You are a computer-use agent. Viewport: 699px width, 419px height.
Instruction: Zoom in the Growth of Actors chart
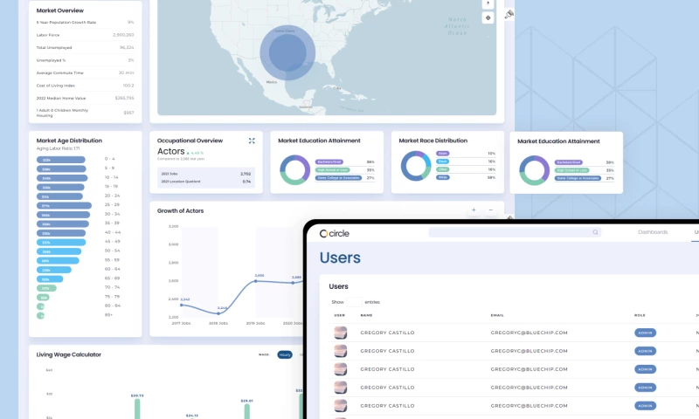[x=474, y=209]
